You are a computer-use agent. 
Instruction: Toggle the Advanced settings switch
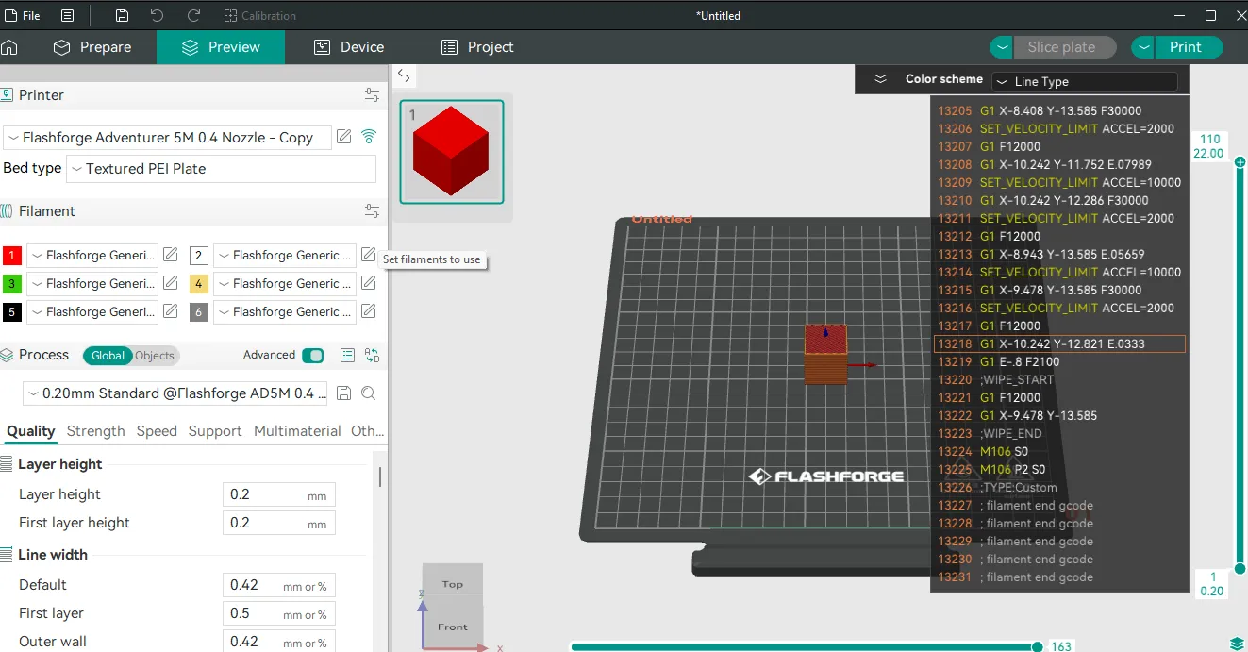pyautogui.click(x=312, y=356)
